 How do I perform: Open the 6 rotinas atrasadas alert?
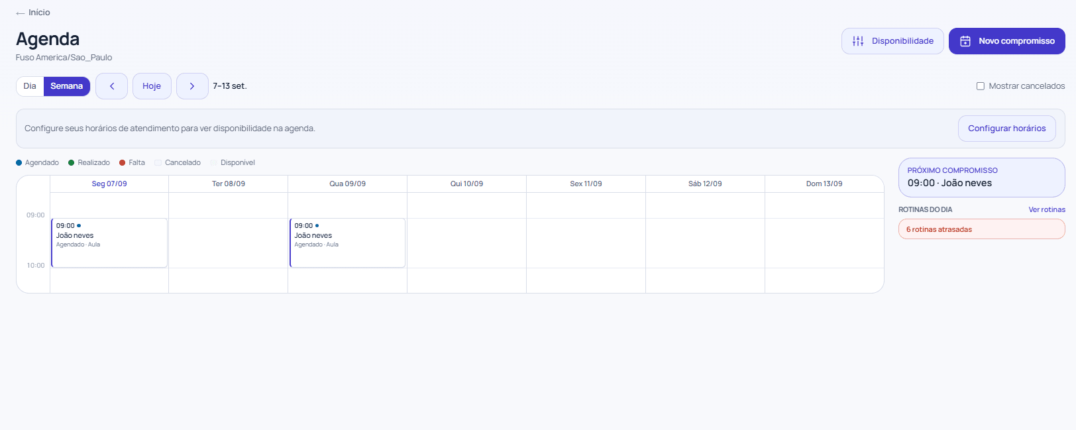(982, 229)
